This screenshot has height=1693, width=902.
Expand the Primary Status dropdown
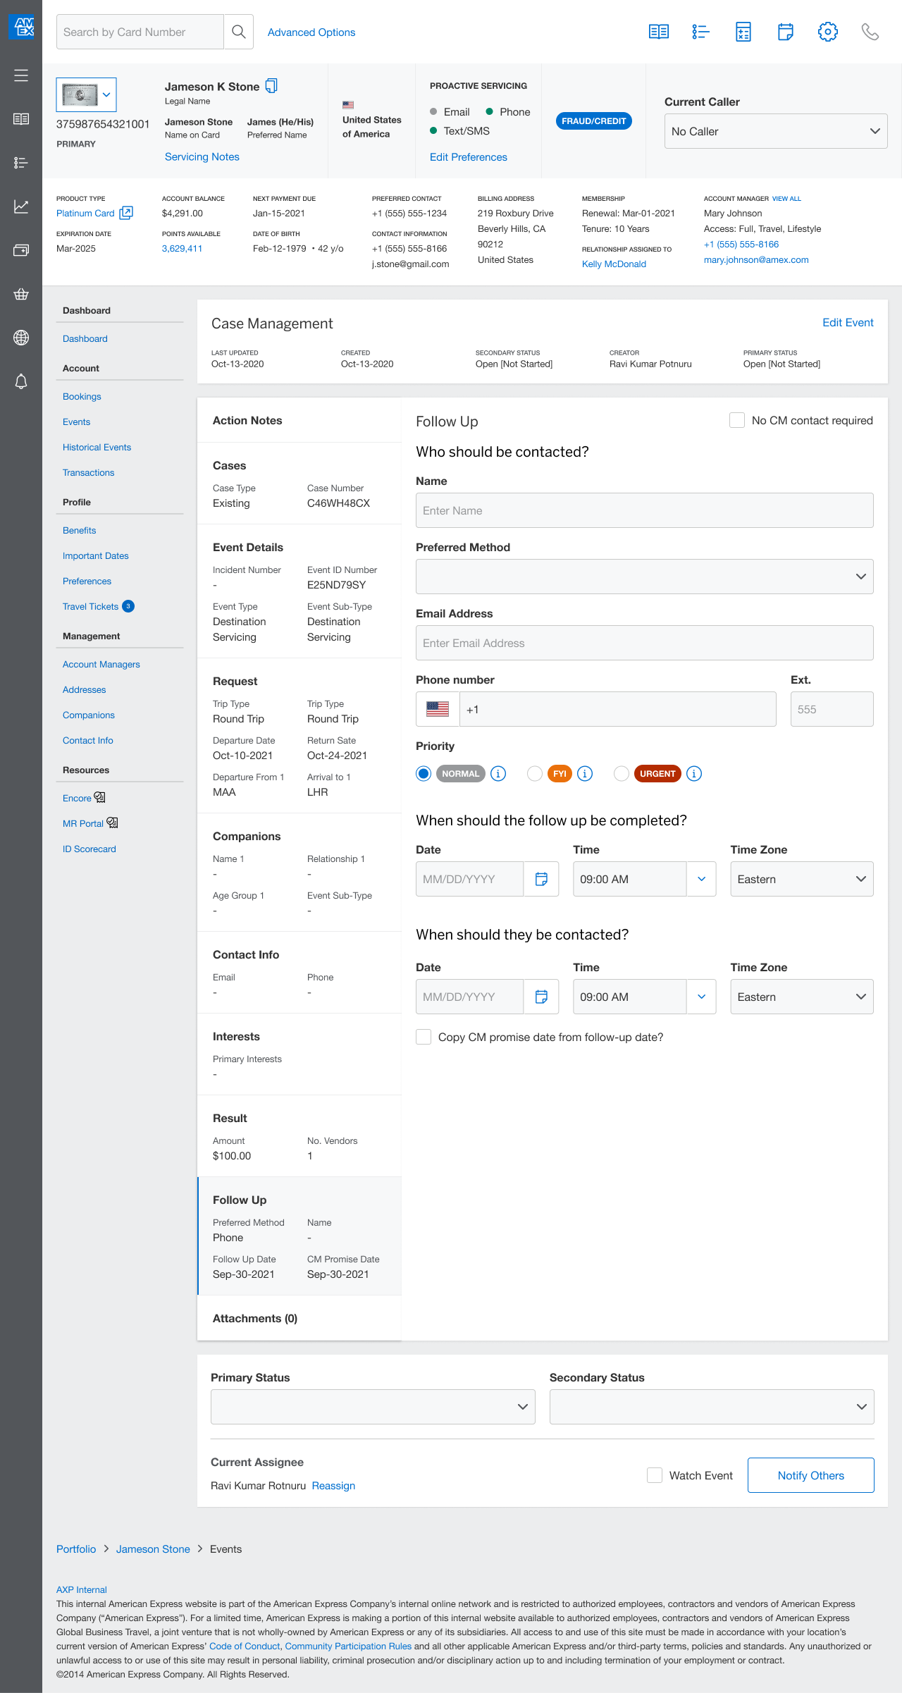[x=372, y=1407]
